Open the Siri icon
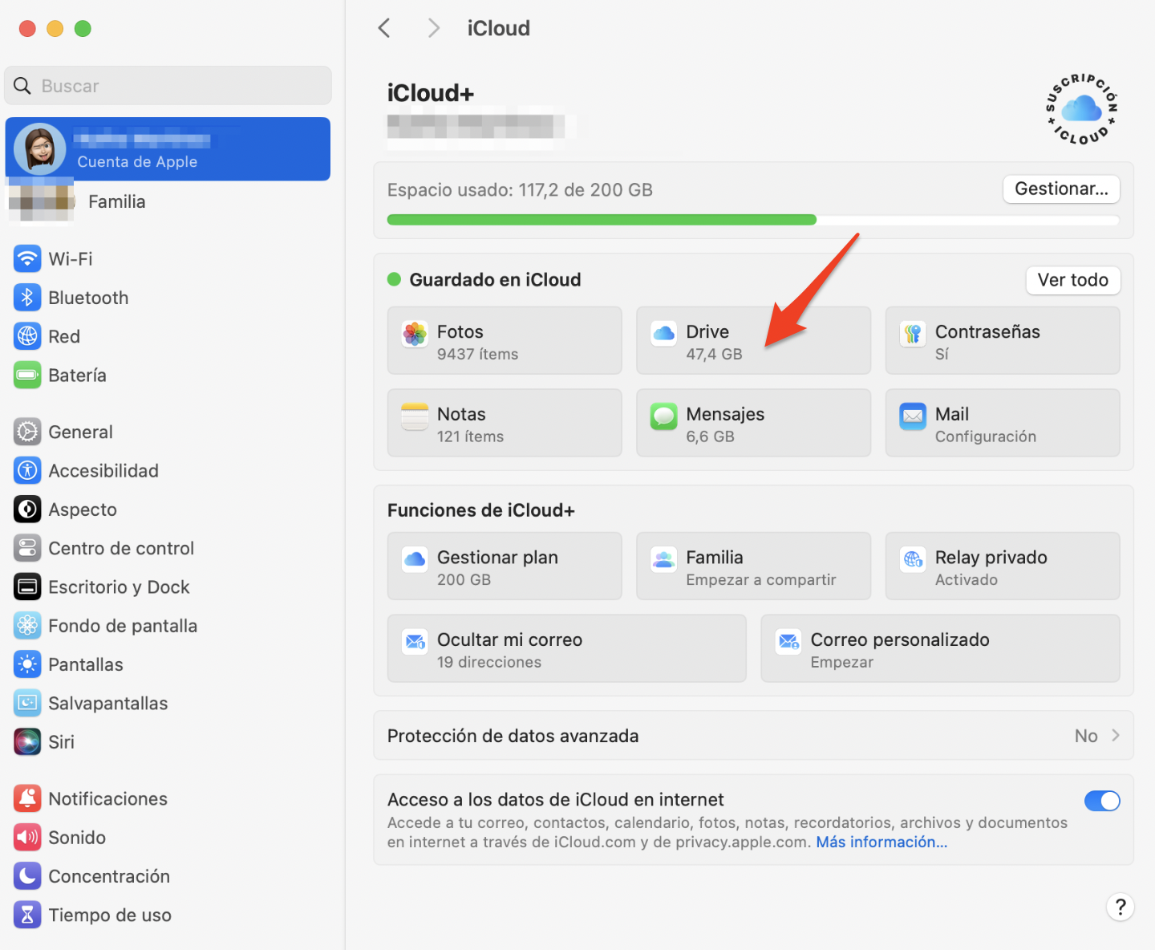The height and width of the screenshot is (950, 1155). click(x=27, y=741)
